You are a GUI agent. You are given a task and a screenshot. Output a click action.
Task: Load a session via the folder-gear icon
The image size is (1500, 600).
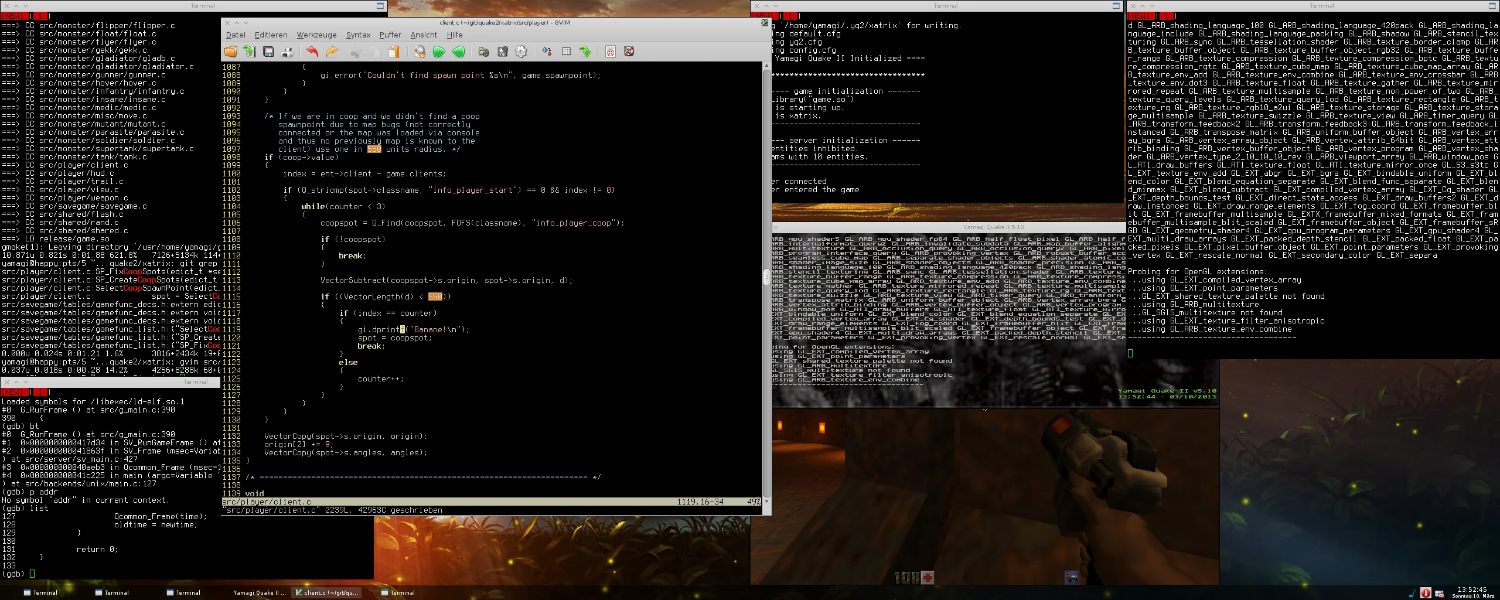coord(483,52)
